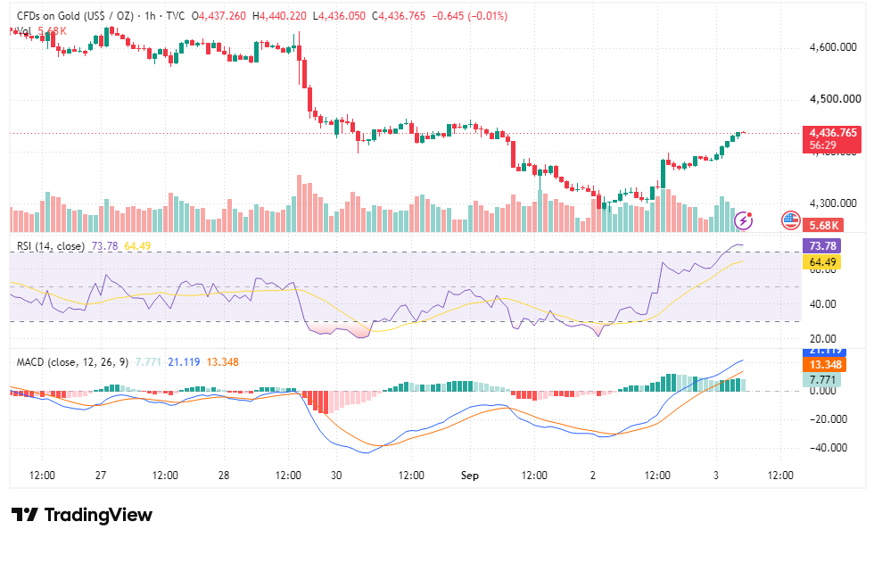Click the green MACD histogram tag 7.771
The width and height of the screenshot is (874, 563).
821,380
